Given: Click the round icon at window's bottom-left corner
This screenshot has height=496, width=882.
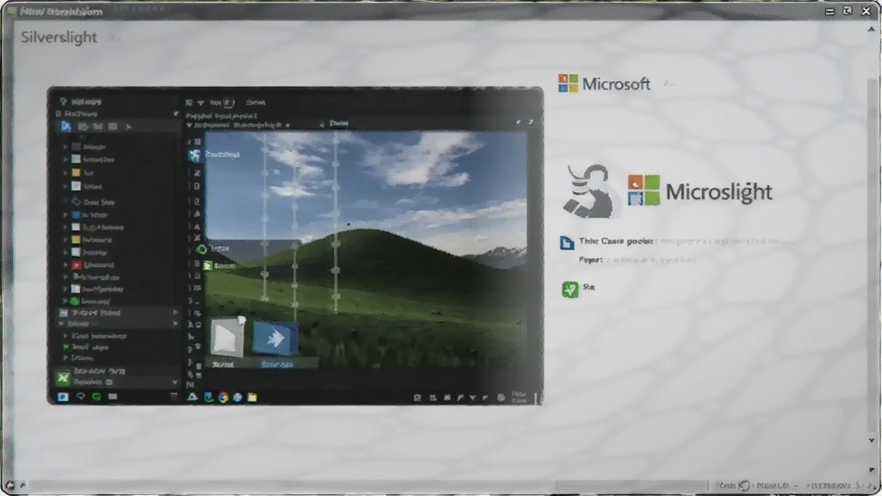Looking at the screenshot, I should [x=9, y=485].
